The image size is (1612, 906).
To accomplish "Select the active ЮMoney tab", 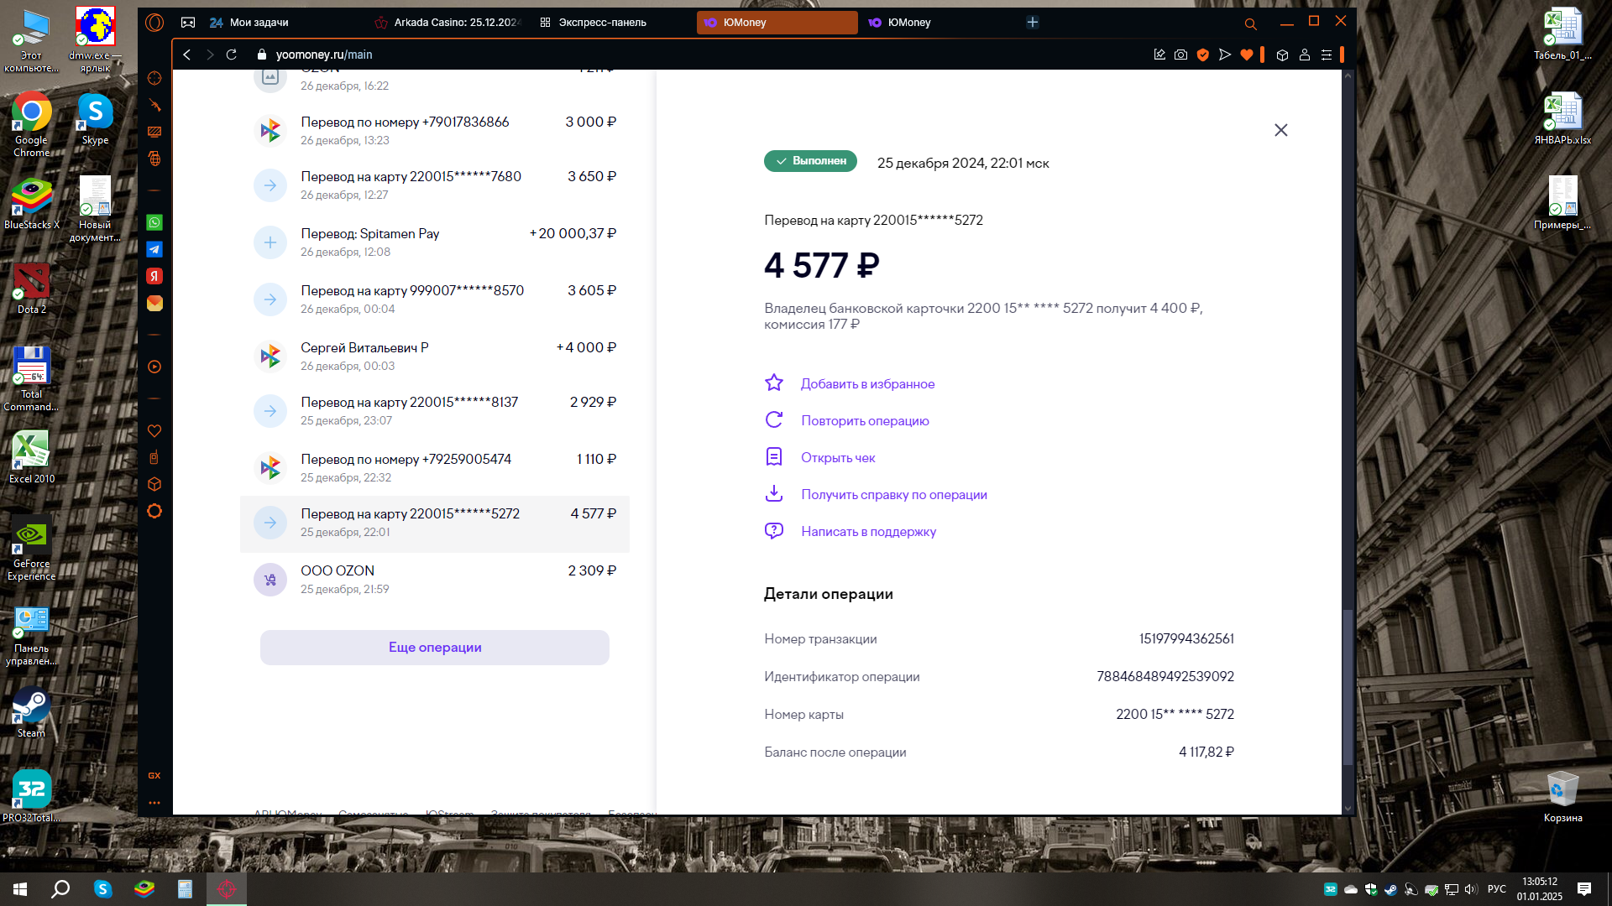I will tap(777, 23).
